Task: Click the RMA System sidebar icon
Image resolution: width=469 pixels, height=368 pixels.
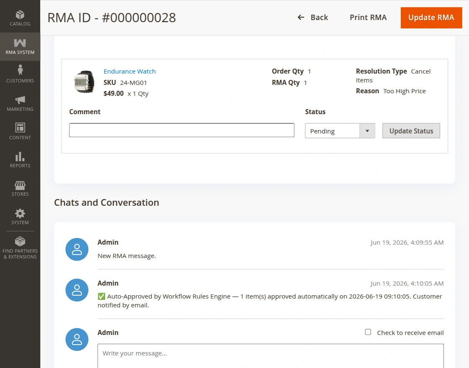Action: (20, 43)
